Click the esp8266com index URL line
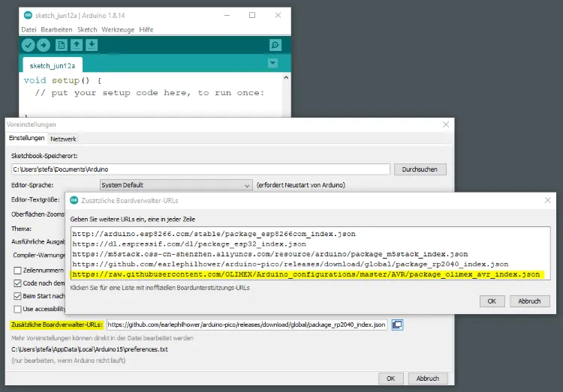This screenshot has height=392, width=563. (214, 234)
